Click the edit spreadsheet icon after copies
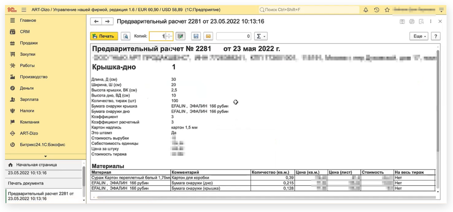The height and width of the screenshot is (212, 453). [x=181, y=36]
